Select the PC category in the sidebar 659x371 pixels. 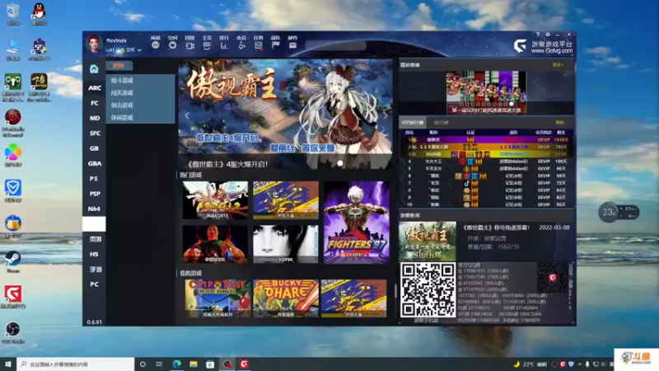(x=95, y=284)
